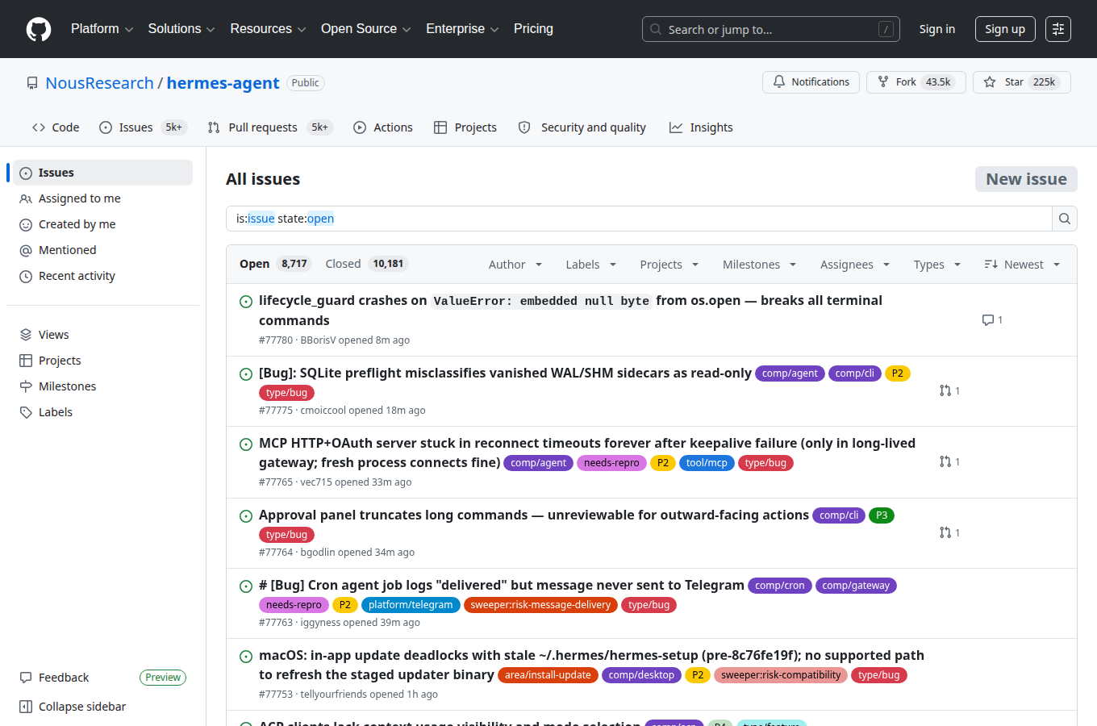Click the comment count icon on issue #77780
This screenshot has width=1097, height=726.
[x=988, y=320]
